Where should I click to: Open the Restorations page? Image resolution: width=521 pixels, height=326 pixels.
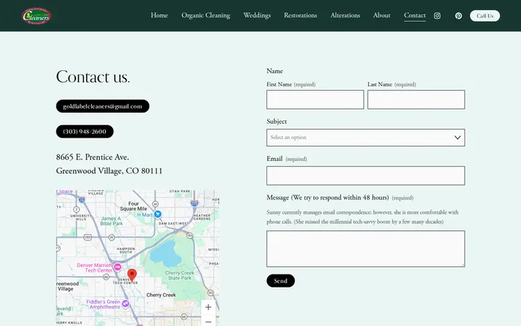(x=300, y=15)
